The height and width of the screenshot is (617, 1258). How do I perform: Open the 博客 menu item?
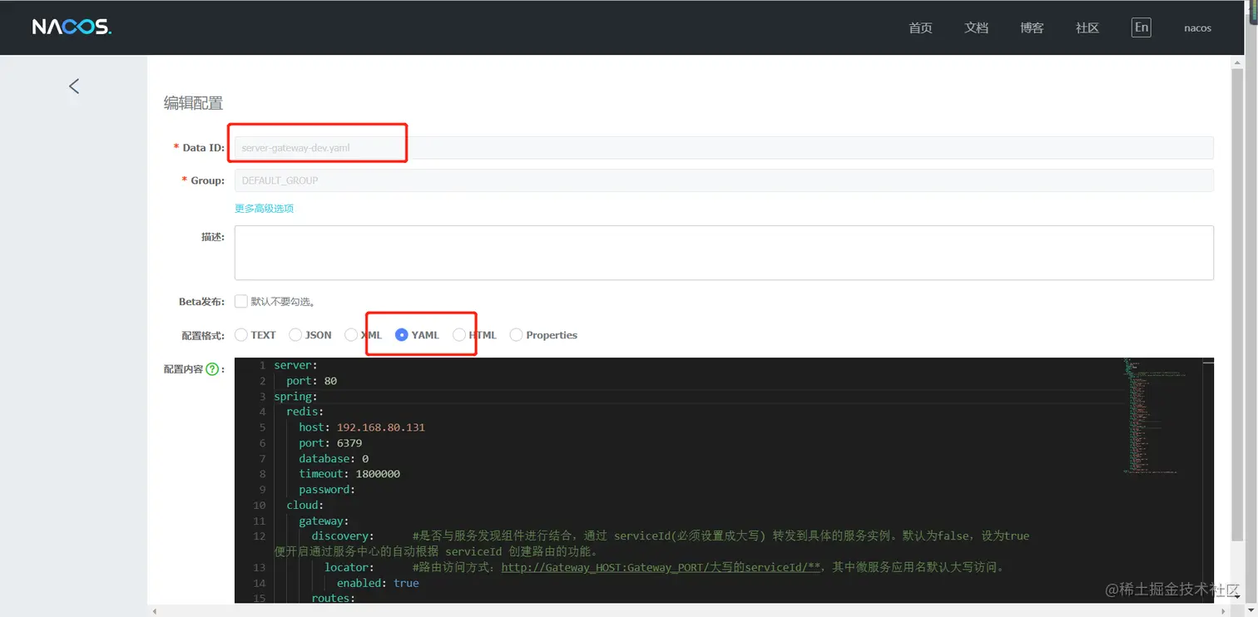1032,27
